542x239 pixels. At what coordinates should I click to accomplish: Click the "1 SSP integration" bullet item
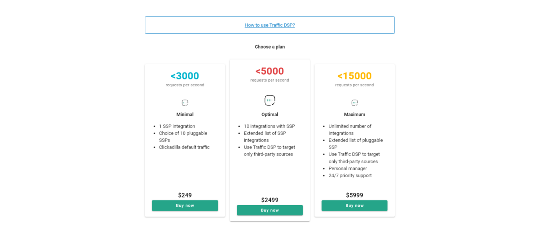177,126
